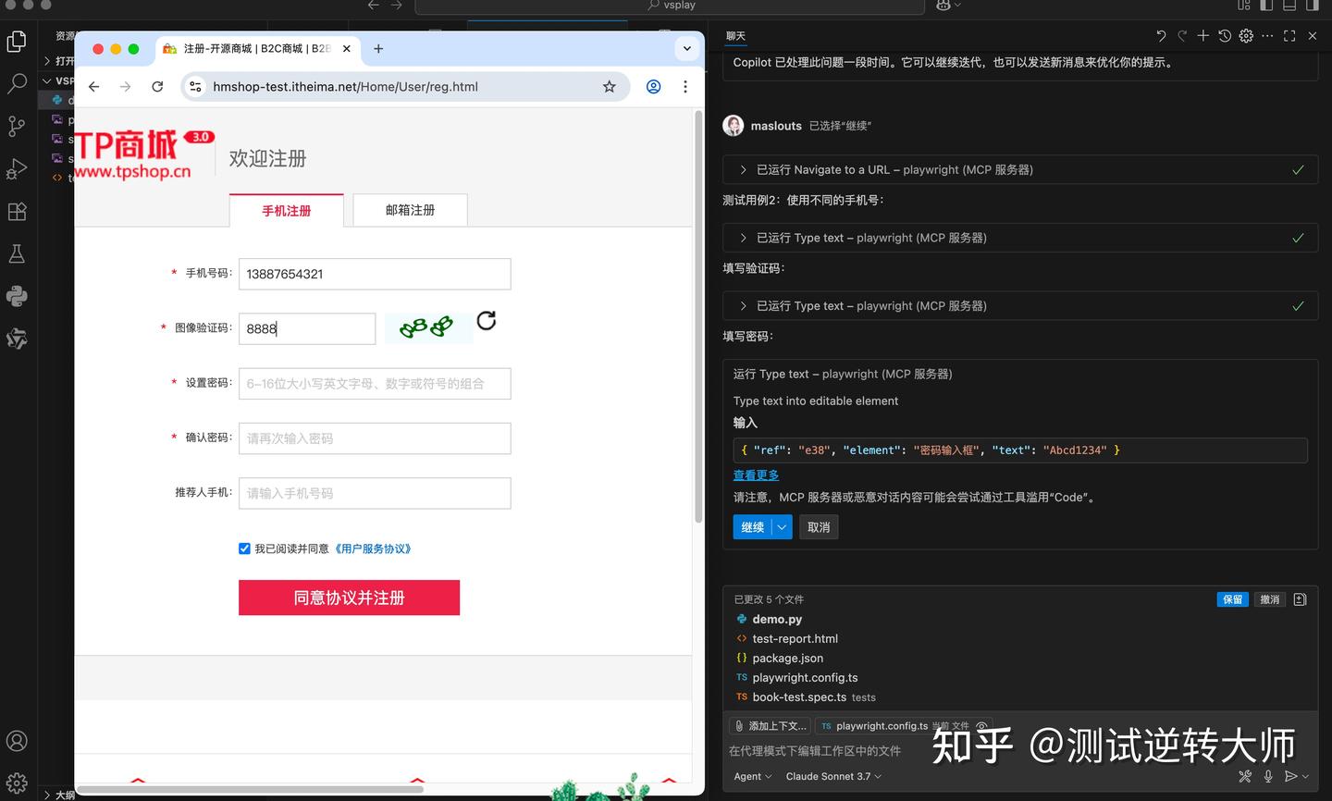Refresh the captcha image
Image resolution: width=1332 pixels, height=801 pixels.
(487, 321)
